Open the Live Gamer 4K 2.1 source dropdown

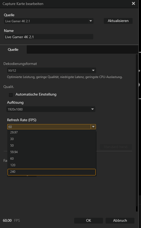(x=48, y=21)
